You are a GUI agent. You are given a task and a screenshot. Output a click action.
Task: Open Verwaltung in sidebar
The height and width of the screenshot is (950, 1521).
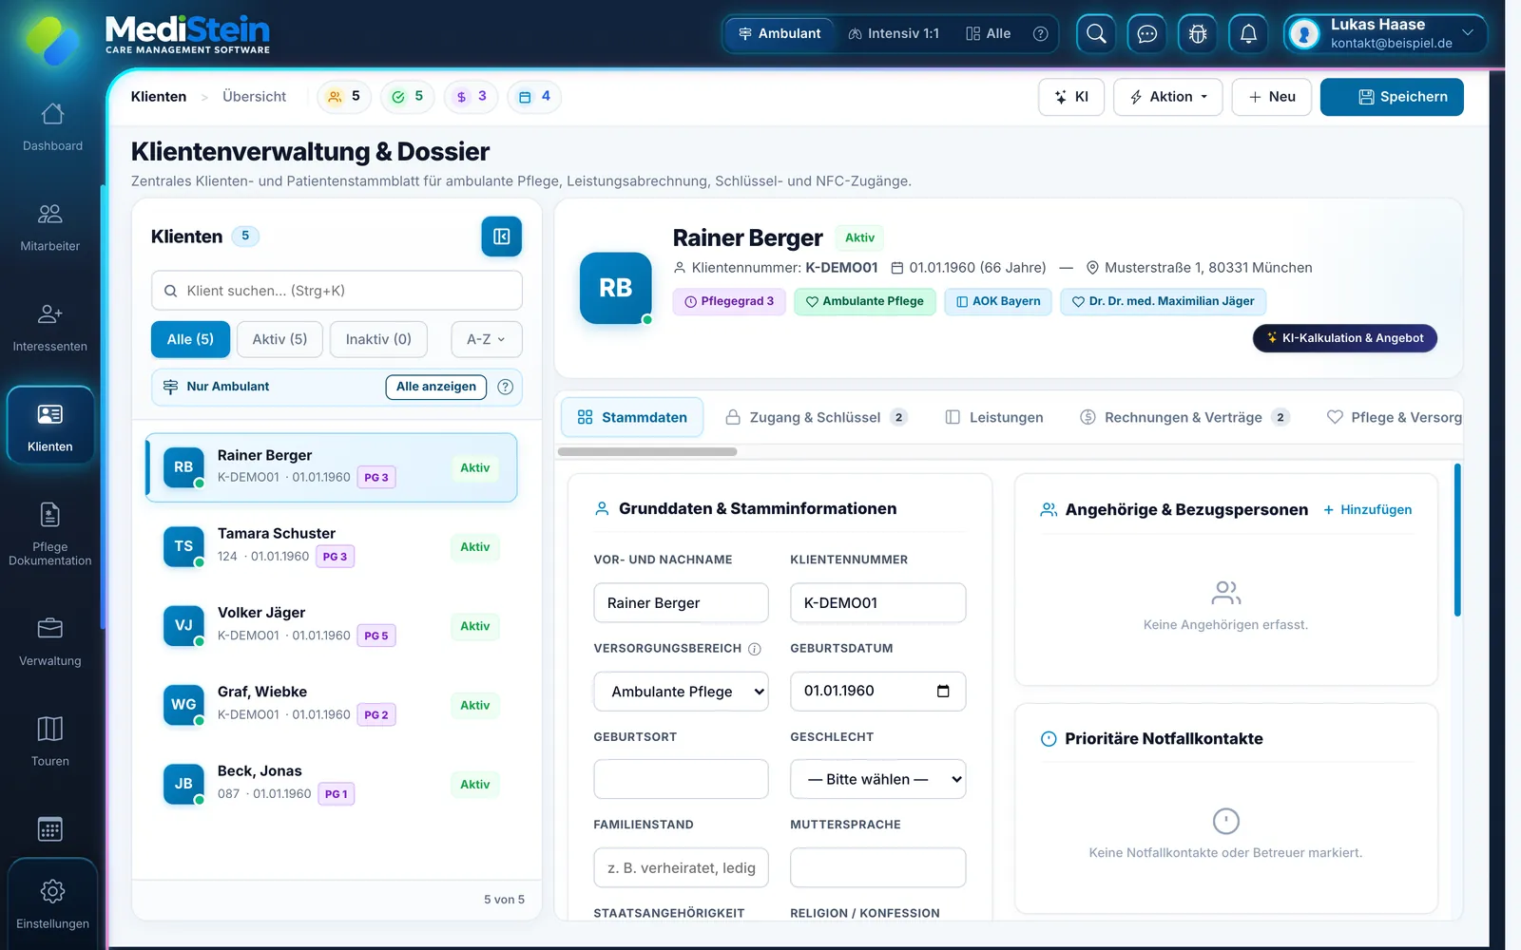50,642
